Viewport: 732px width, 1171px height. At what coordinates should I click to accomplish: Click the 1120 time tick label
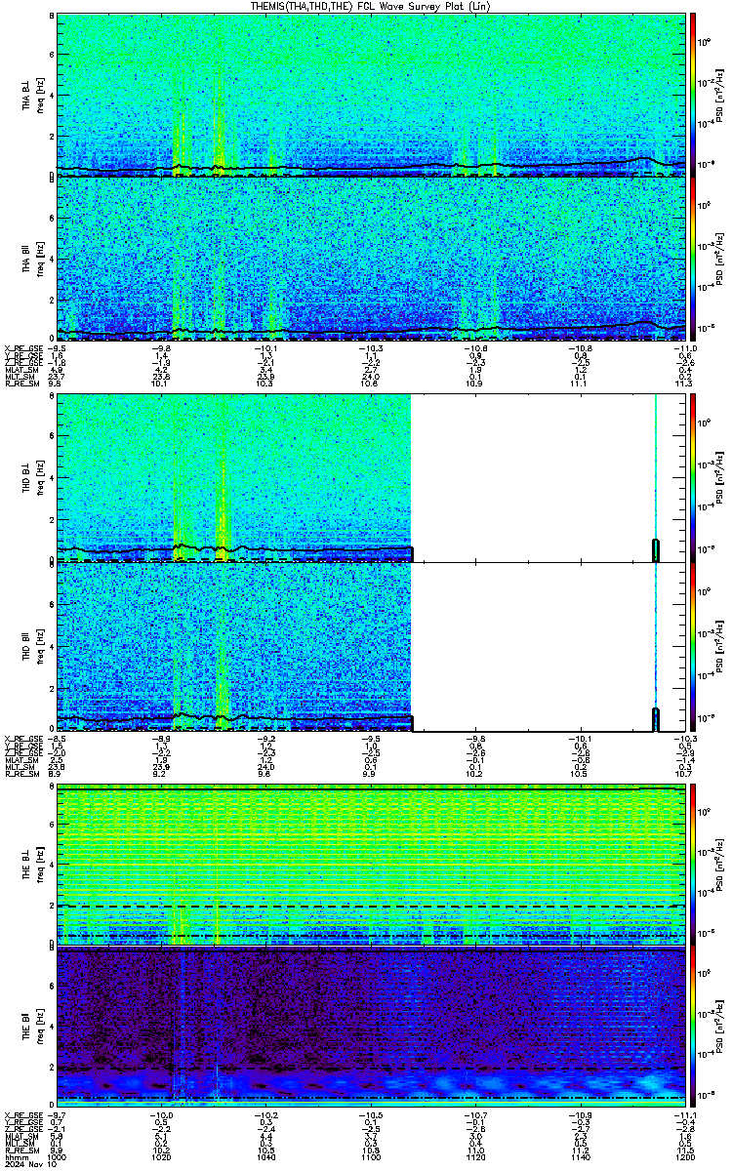tap(475, 1157)
